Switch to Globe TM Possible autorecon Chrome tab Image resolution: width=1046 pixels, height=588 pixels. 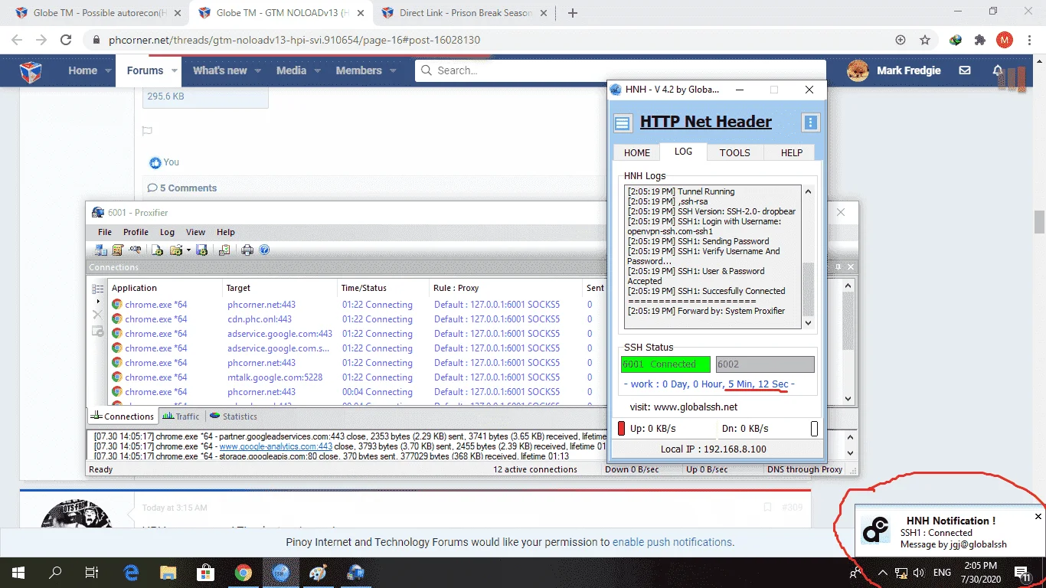pyautogui.click(x=98, y=13)
